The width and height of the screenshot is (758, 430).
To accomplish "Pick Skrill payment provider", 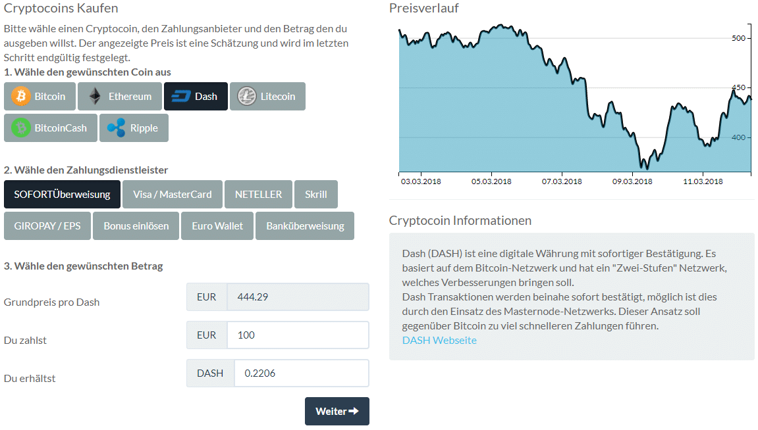I will (316, 194).
